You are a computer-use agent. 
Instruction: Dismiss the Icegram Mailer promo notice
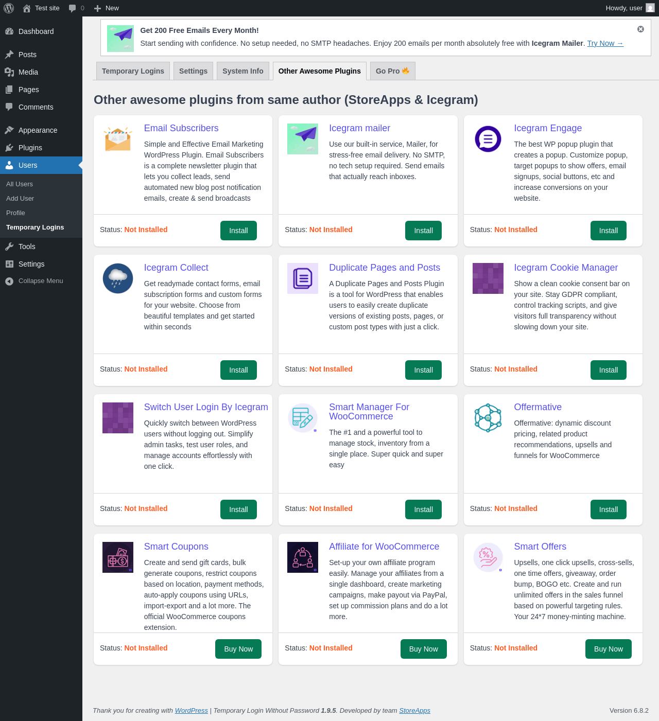pos(640,29)
